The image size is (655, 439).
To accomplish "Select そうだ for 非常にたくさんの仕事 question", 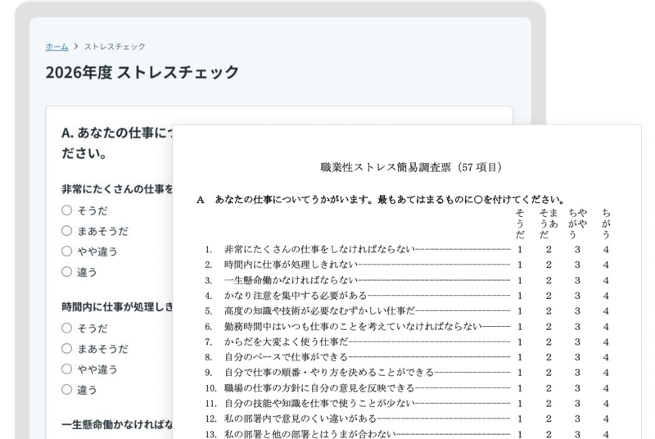I will 67,210.
